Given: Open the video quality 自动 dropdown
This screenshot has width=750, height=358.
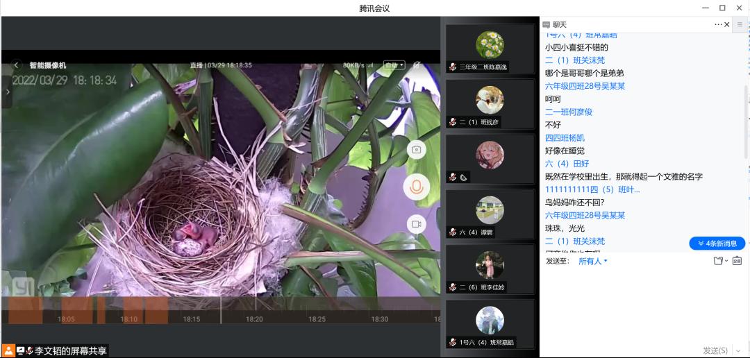Looking at the screenshot, I should point(394,65).
